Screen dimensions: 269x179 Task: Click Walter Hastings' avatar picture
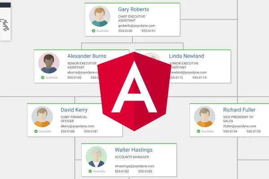click(96, 157)
